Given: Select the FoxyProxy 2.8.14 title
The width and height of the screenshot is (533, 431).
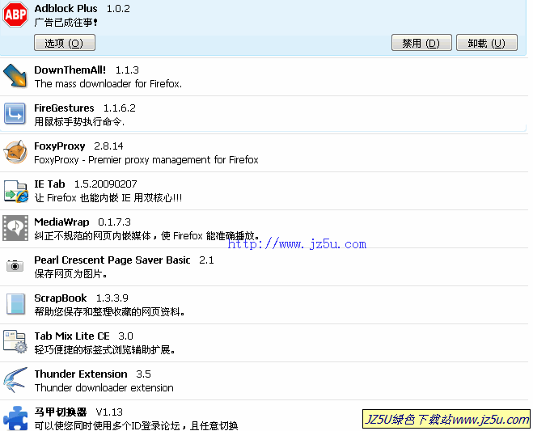Looking at the screenshot, I should pyautogui.click(x=79, y=146).
